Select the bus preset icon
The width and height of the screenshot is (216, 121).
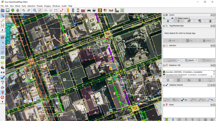[94, 10]
